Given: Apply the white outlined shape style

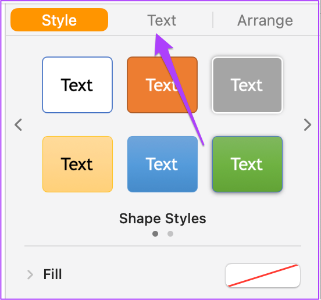Looking at the screenshot, I should [x=77, y=85].
